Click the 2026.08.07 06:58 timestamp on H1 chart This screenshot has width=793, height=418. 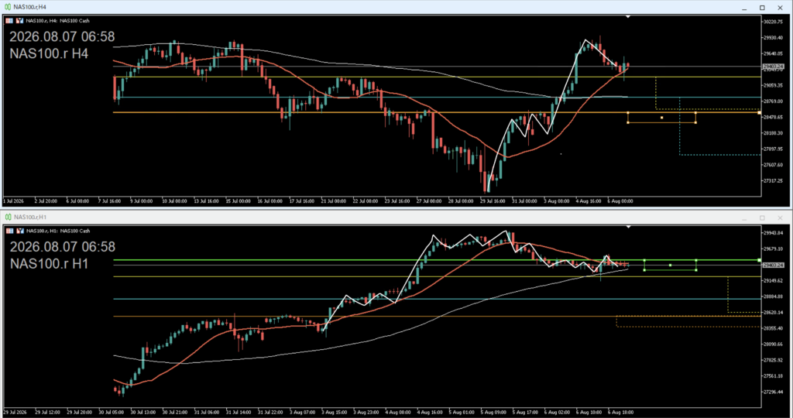(62, 247)
